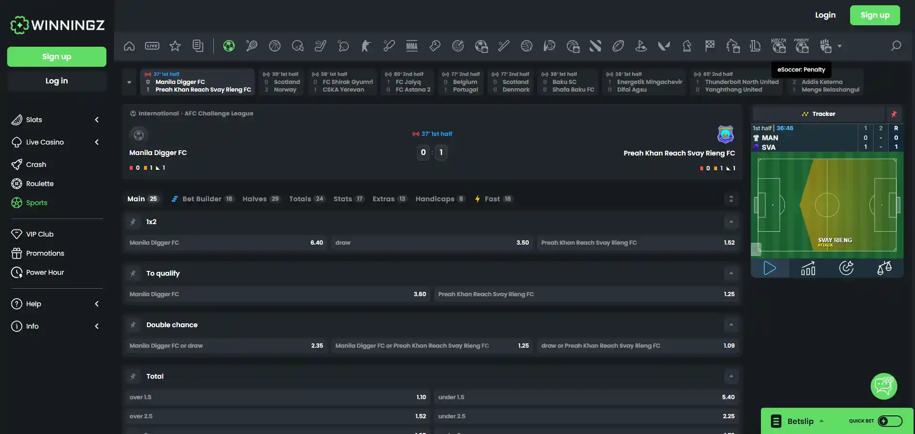Select the MMA sport icon
Viewport: 915px width, 434px height.
(x=412, y=46)
